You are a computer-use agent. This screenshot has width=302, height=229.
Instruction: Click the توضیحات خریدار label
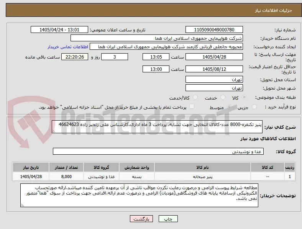278,196
